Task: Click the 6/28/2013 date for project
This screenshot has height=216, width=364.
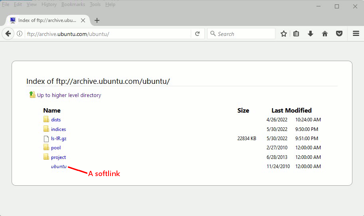Action: 277,157
